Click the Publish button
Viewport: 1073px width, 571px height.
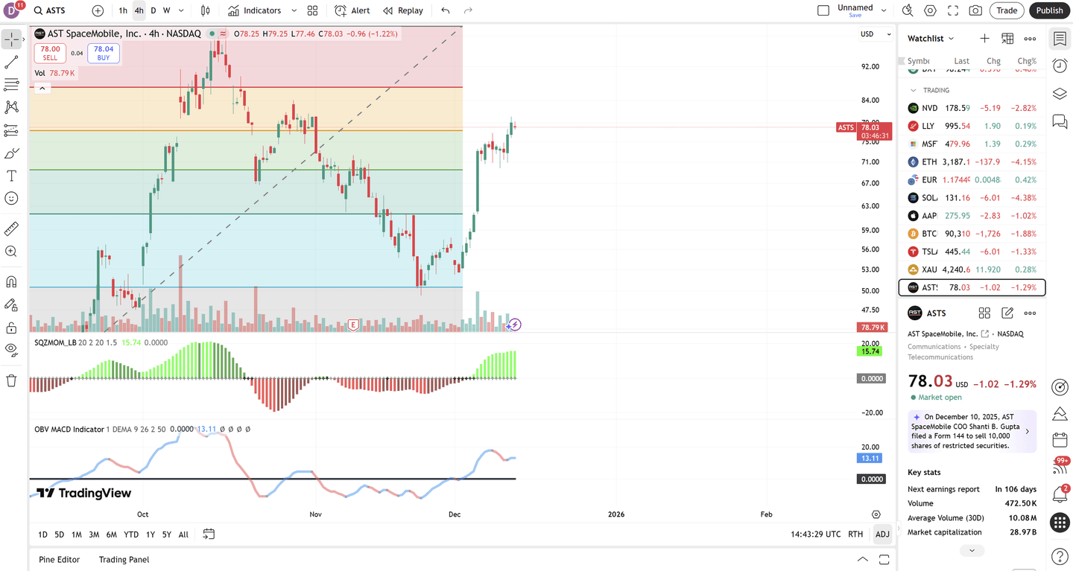pos(1049,10)
